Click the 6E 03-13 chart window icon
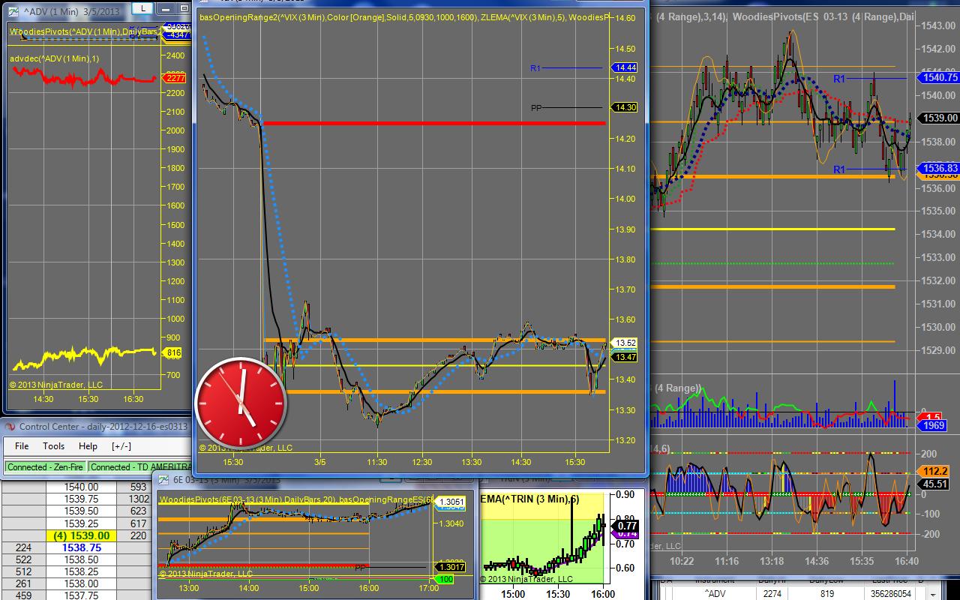This screenshot has width=960, height=600. tap(163, 480)
